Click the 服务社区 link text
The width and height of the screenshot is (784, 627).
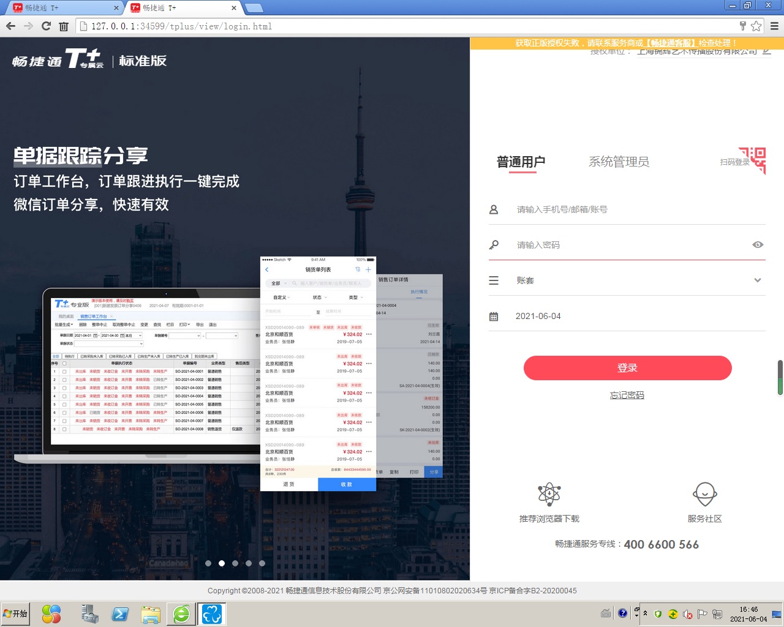705,519
